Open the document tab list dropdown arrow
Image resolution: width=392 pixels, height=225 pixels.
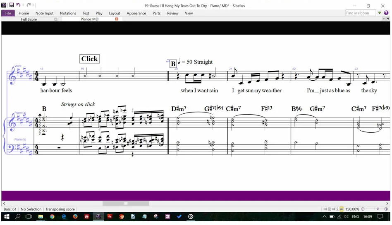[388, 19]
